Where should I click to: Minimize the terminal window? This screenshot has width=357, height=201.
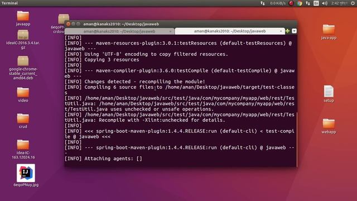[73, 24]
